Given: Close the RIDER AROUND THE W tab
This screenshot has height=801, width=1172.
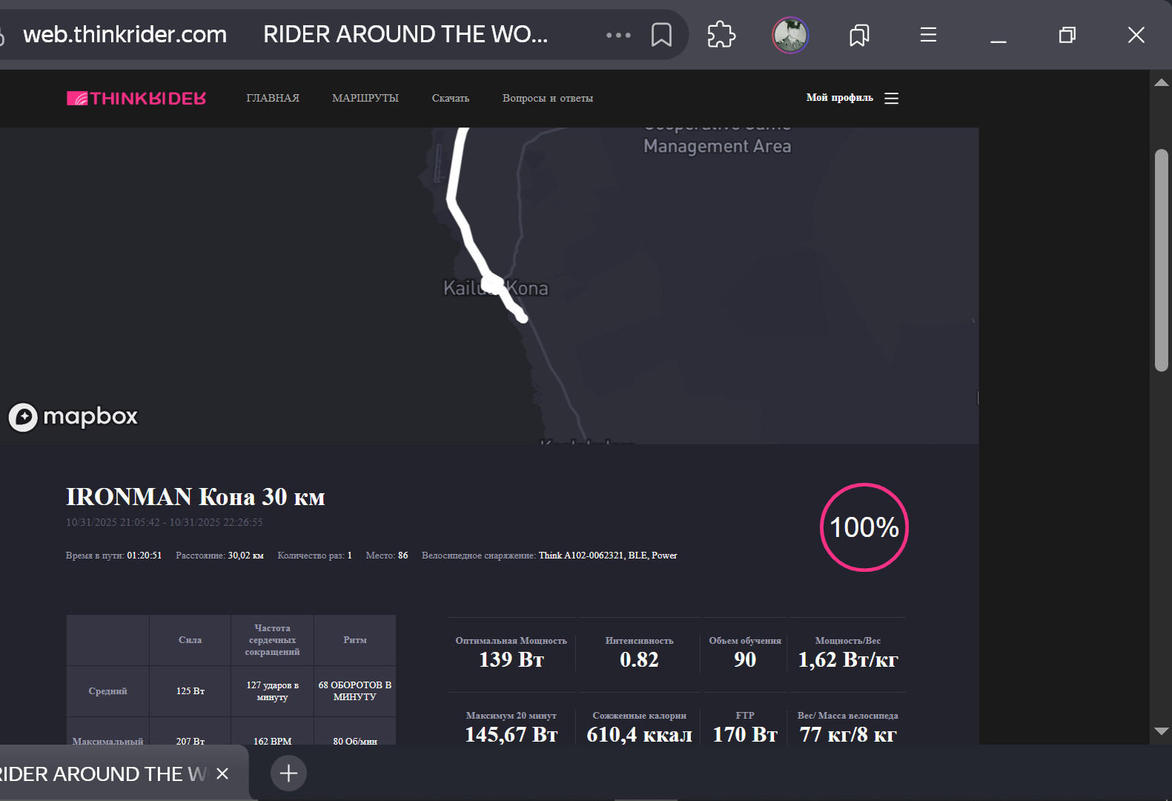Looking at the screenshot, I should coord(222,774).
